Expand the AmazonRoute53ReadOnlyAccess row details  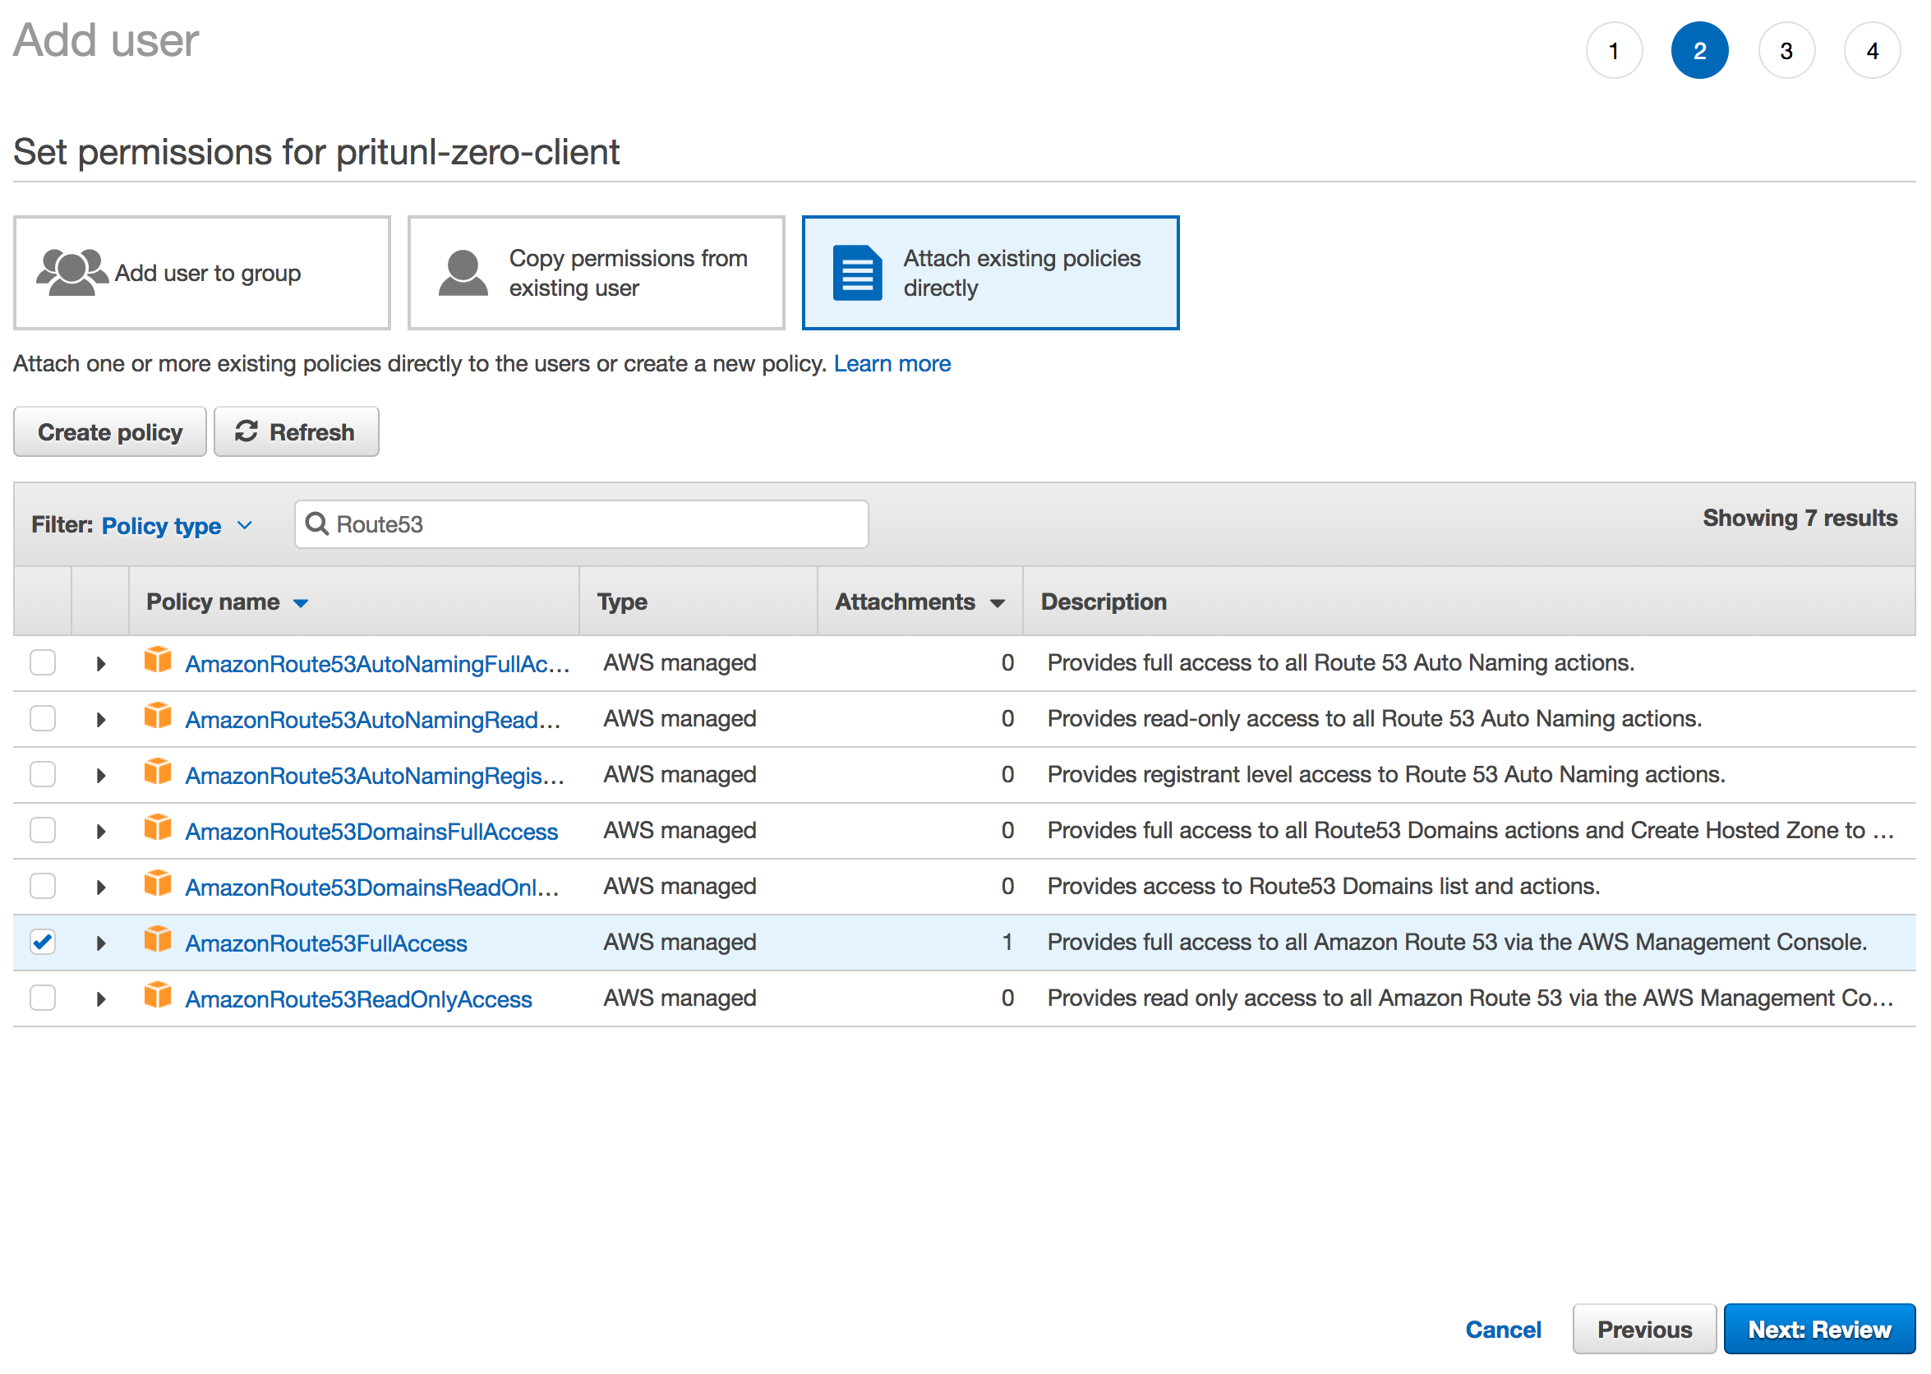point(100,999)
